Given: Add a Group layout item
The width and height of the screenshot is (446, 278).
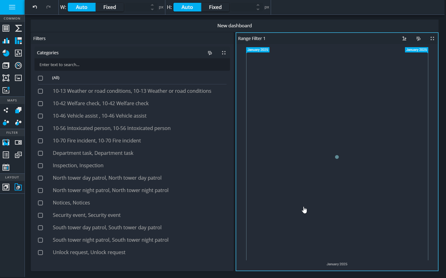Looking at the screenshot, I should click(x=6, y=187).
